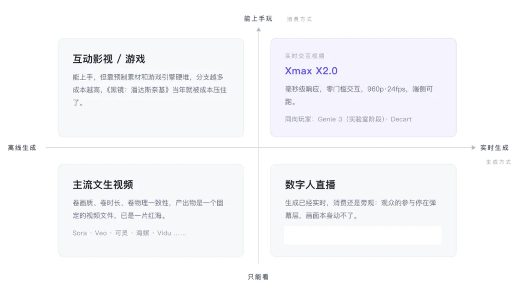518x289 pixels.
Task: Click the 数字人直播 heading
Action: [310, 185]
